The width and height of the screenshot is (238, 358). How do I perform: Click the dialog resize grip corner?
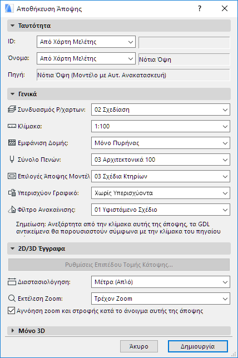(234, 354)
